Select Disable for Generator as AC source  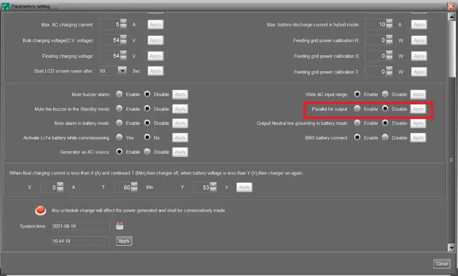pyautogui.click(x=147, y=152)
